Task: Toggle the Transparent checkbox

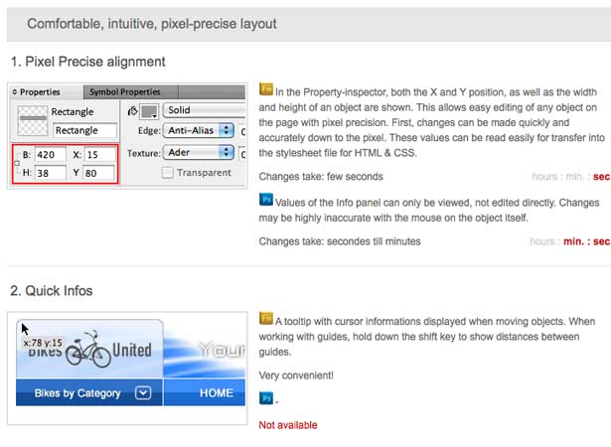Action: 168,172
